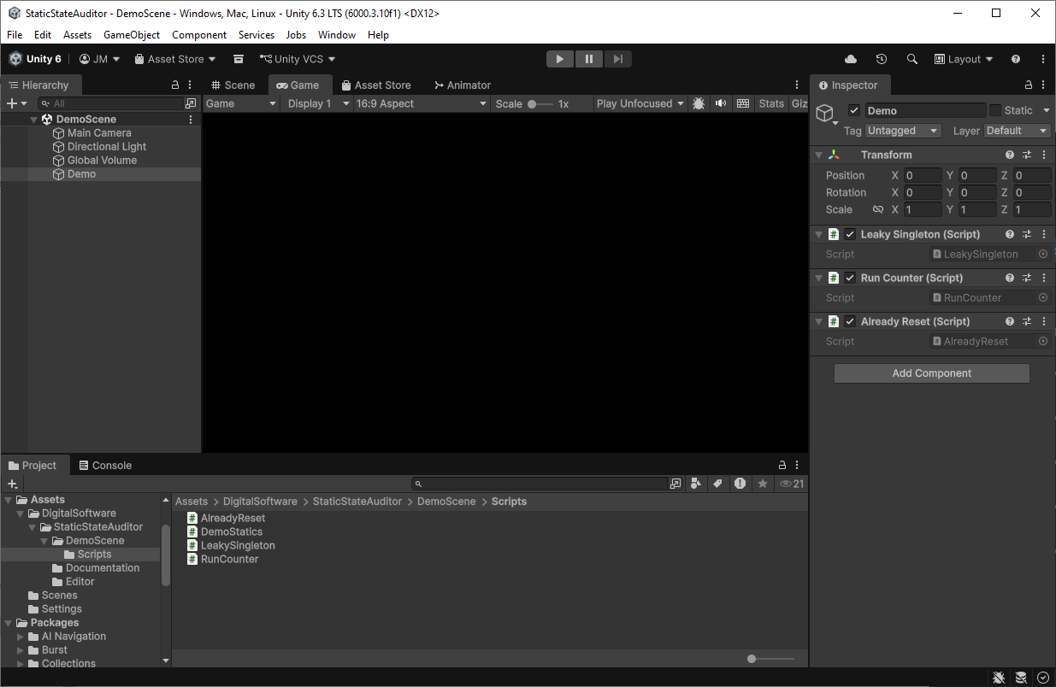
Task: Open the help icon in top toolbar
Action: point(1016,59)
